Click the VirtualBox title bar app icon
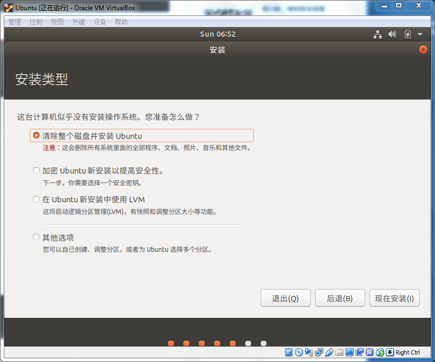This screenshot has width=435, height=362. coord(9,8)
